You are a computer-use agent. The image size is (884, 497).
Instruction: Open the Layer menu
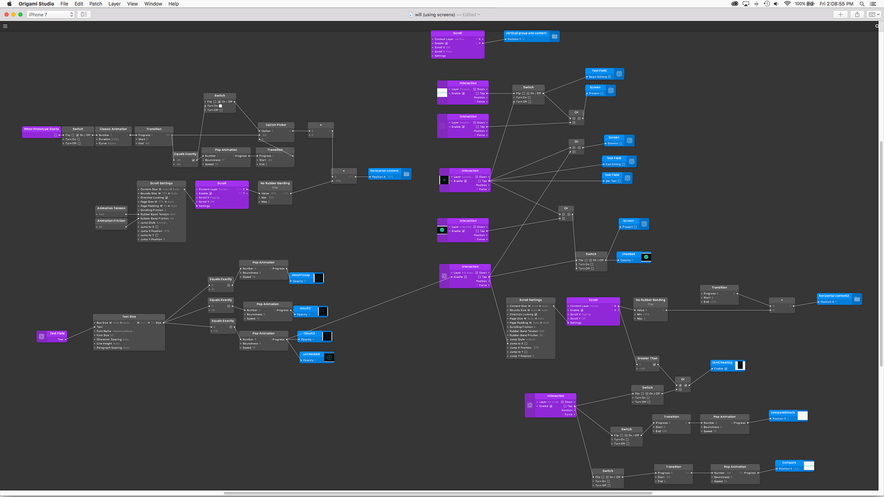114,4
